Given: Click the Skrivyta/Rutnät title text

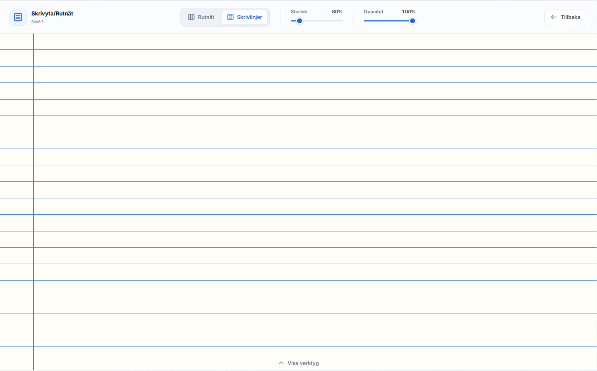Looking at the screenshot, I should pos(52,14).
